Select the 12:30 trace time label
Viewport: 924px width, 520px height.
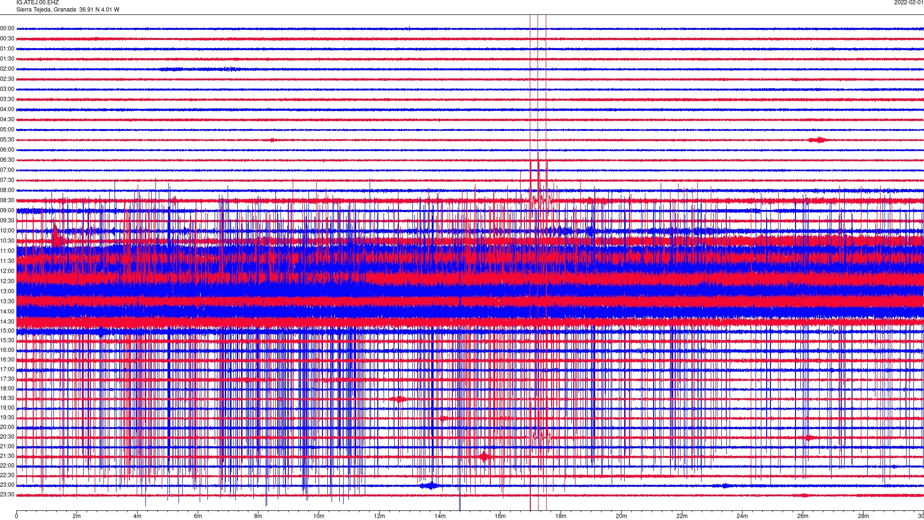pos(7,282)
